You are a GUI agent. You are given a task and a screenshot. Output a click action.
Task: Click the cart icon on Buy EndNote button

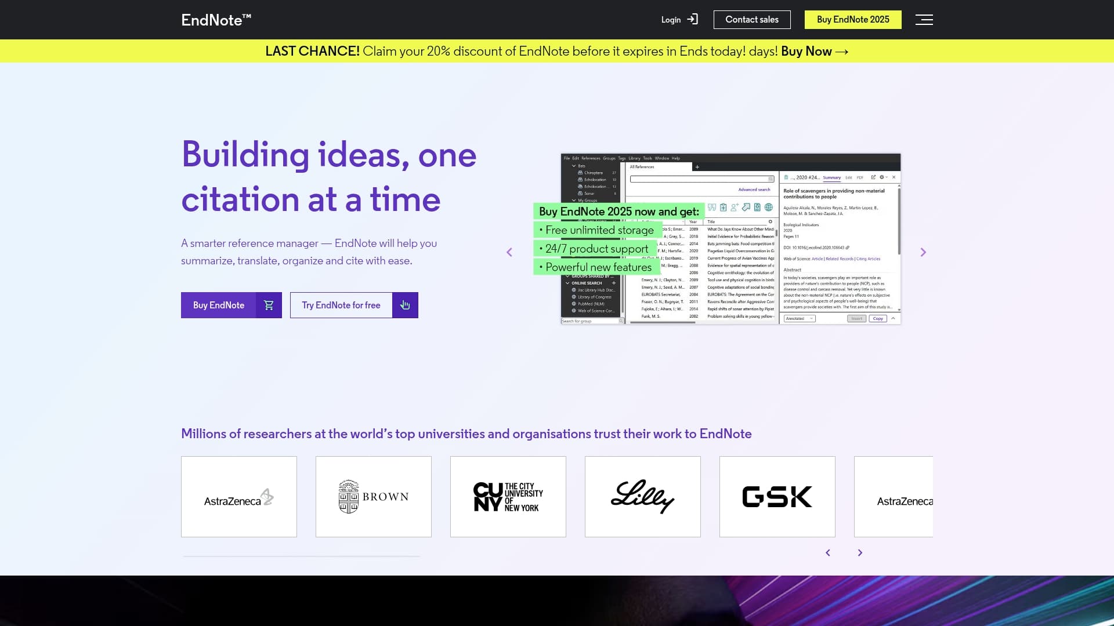(x=268, y=305)
